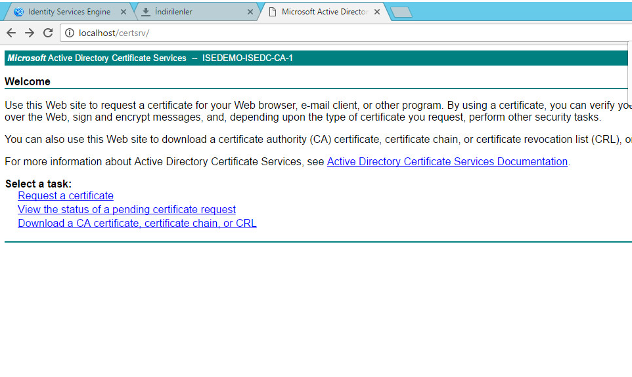The image size is (632, 377).
Task: View the status of a pending certificate request
Action: coord(127,210)
